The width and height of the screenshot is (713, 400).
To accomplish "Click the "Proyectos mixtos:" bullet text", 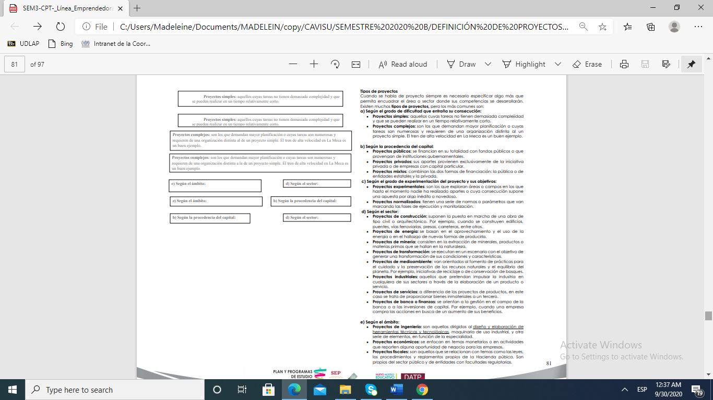I will click(389, 171).
